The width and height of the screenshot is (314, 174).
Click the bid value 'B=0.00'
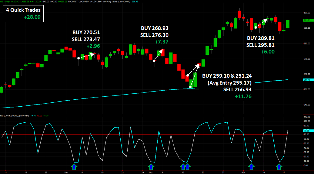click(46, 2)
